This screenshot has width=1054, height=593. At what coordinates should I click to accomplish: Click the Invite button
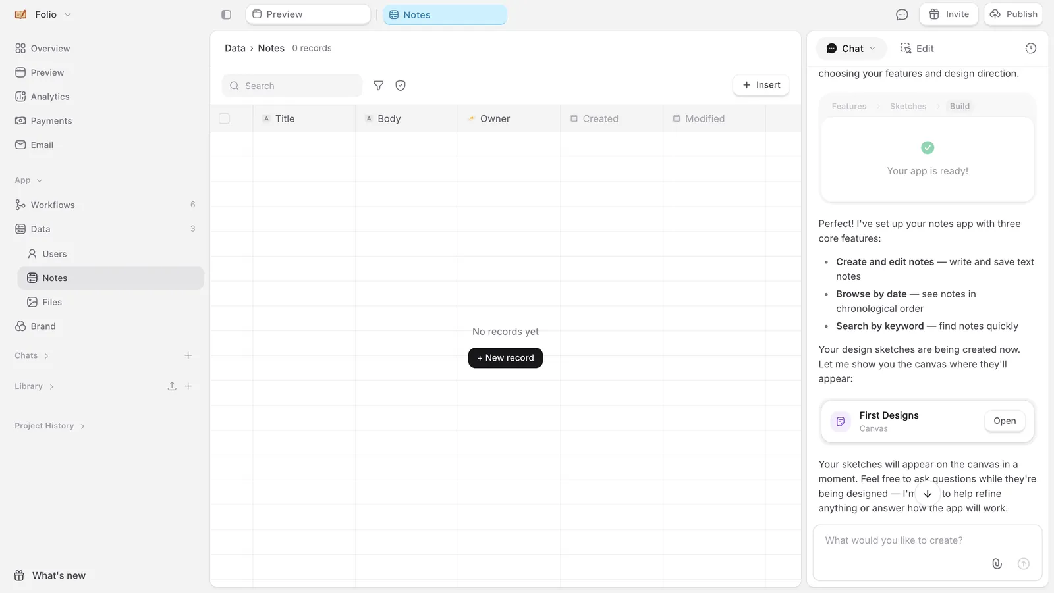click(949, 14)
